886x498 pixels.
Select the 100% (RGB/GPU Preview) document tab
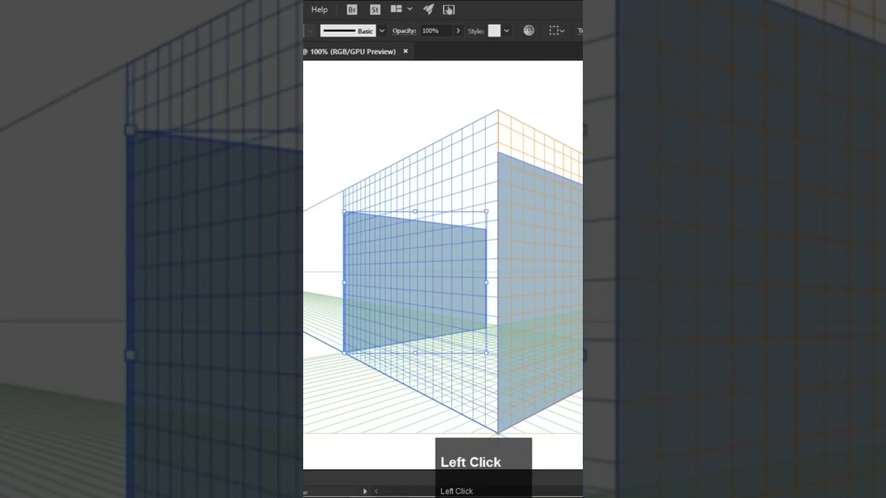tap(353, 51)
